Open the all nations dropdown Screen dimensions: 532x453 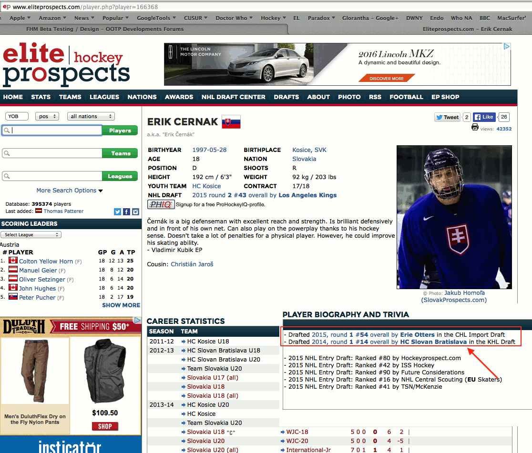pyautogui.click(x=91, y=116)
